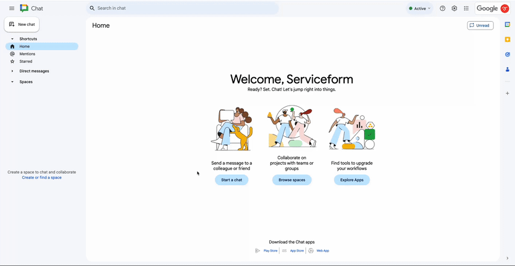
Task: Click the Browse spaces button
Action: [x=292, y=180]
